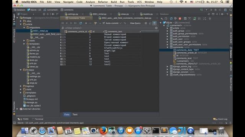Expand the .idea folder

[21, 21]
